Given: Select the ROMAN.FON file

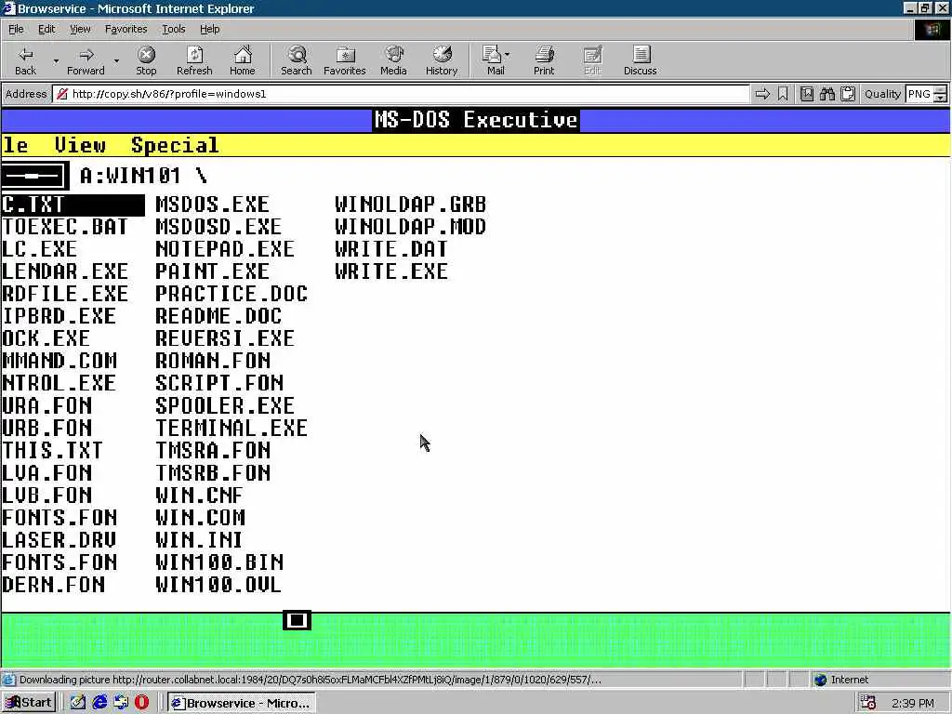Looking at the screenshot, I should click(213, 361).
